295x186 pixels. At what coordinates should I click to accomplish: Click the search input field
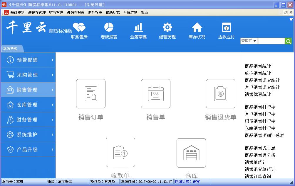[271, 41]
